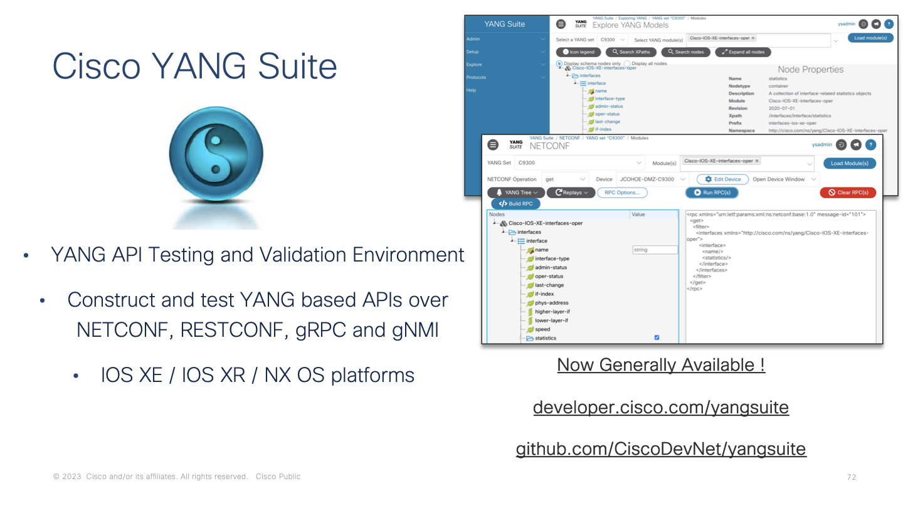Remove Cisco-IOS-XE-interfaces-oper tag in Explore window module field
Image resolution: width=903 pixels, height=508 pixels.
tap(752, 38)
